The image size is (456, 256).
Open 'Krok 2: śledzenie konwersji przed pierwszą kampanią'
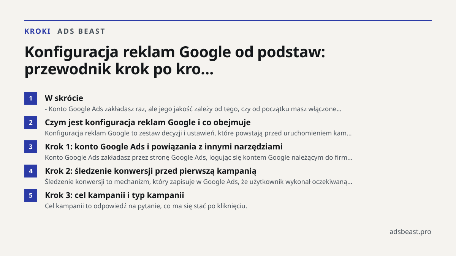coord(150,171)
